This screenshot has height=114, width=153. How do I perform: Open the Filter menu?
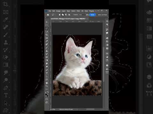coord(78,11)
